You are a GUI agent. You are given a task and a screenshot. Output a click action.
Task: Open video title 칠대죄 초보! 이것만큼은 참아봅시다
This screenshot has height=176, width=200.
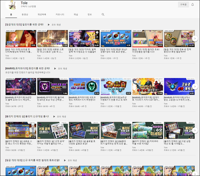[146, 50]
